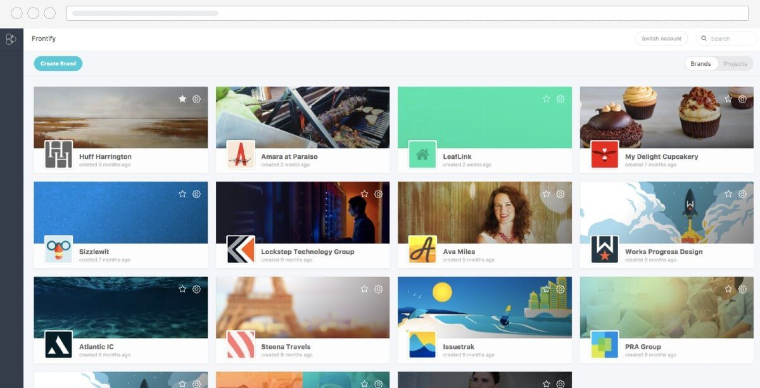Star the Ava Miles brand

(547, 194)
